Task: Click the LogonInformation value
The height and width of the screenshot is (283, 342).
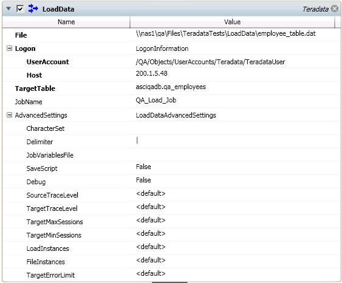Action: point(162,48)
